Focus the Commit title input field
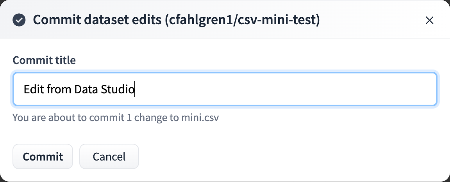The height and width of the screenshot is (182, 450). [225, 89]
